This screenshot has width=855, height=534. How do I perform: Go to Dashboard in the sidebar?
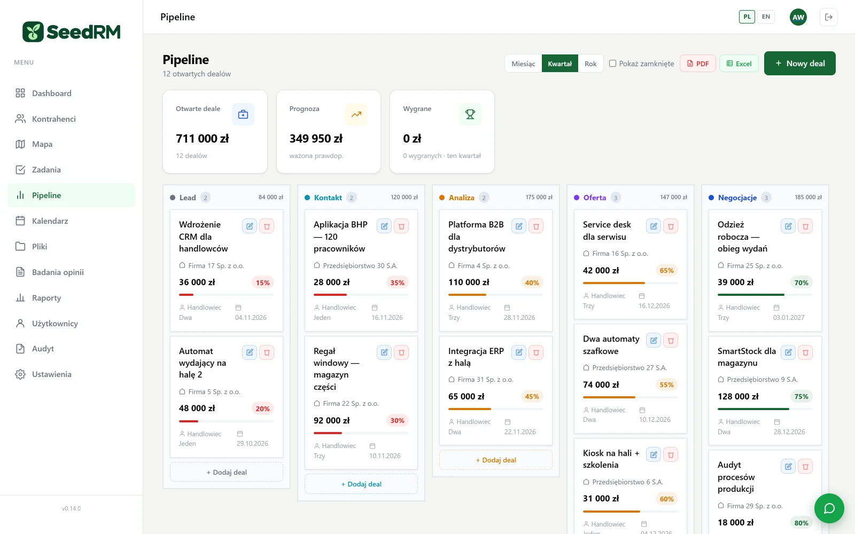(x=72, y=93)
